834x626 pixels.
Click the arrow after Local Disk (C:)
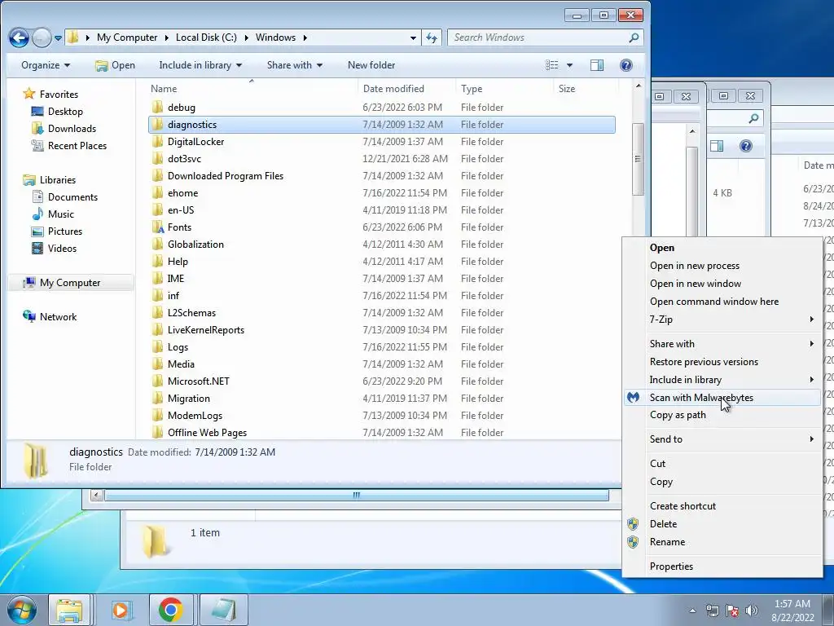[246, 37]
